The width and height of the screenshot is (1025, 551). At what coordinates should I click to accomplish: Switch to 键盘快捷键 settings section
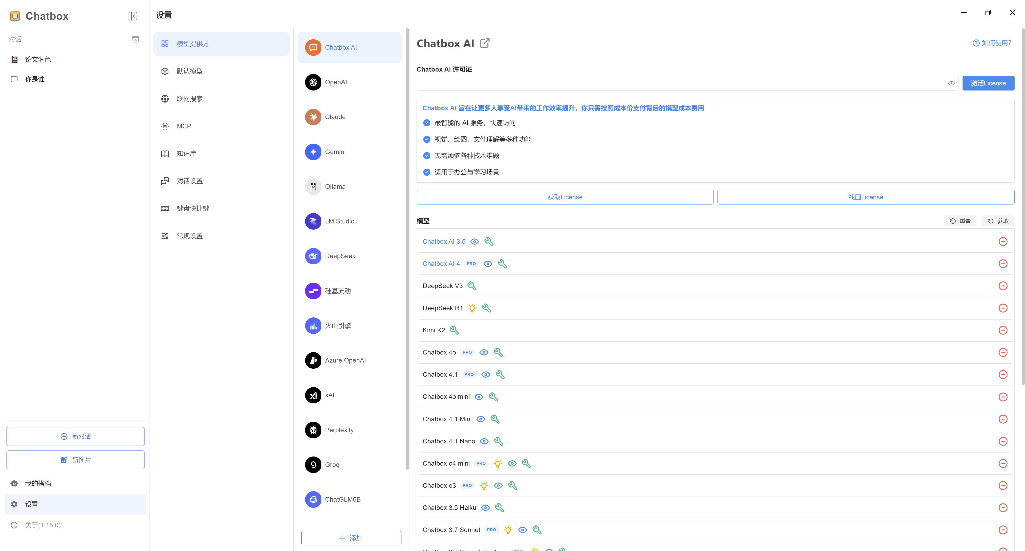pos(192,208)
